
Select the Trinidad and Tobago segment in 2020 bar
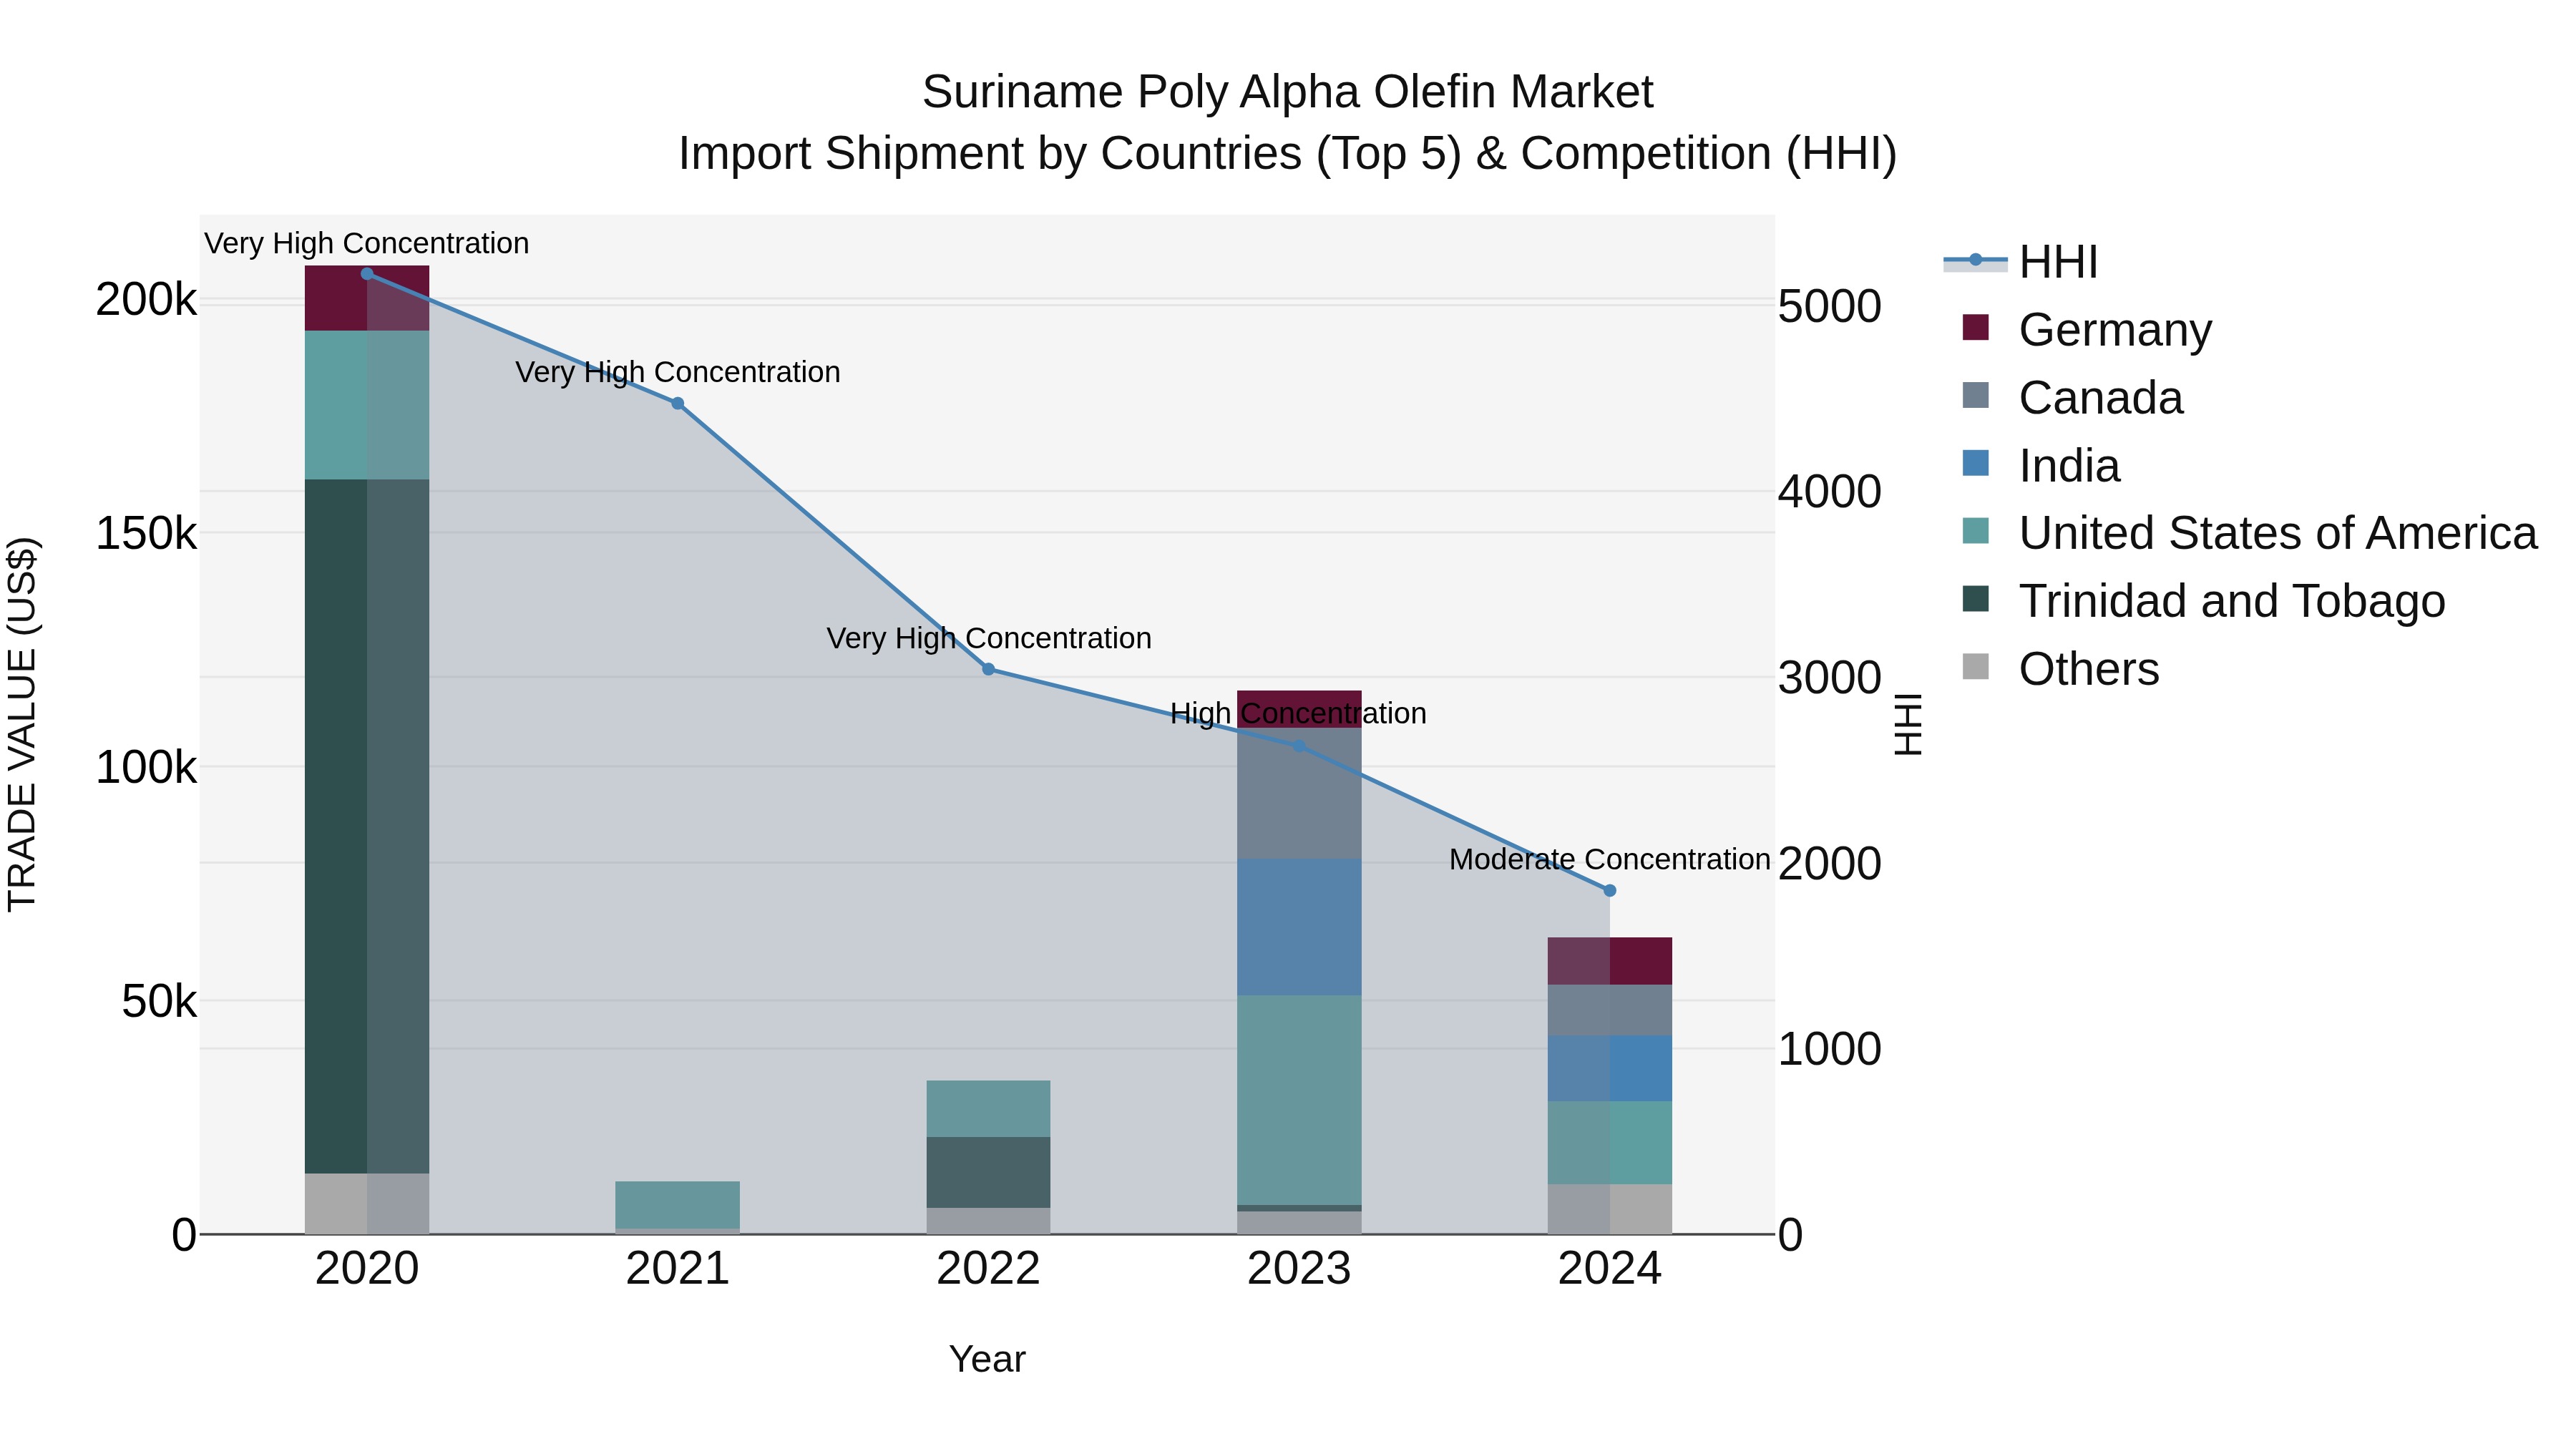click(367, 826)
